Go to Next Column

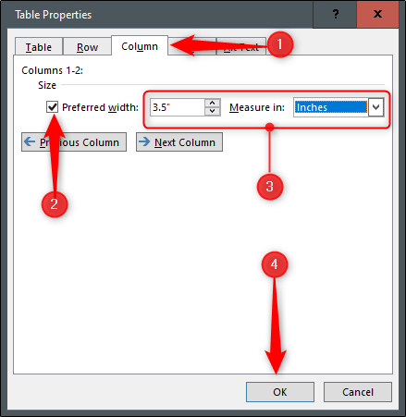[x=179, y=142]
